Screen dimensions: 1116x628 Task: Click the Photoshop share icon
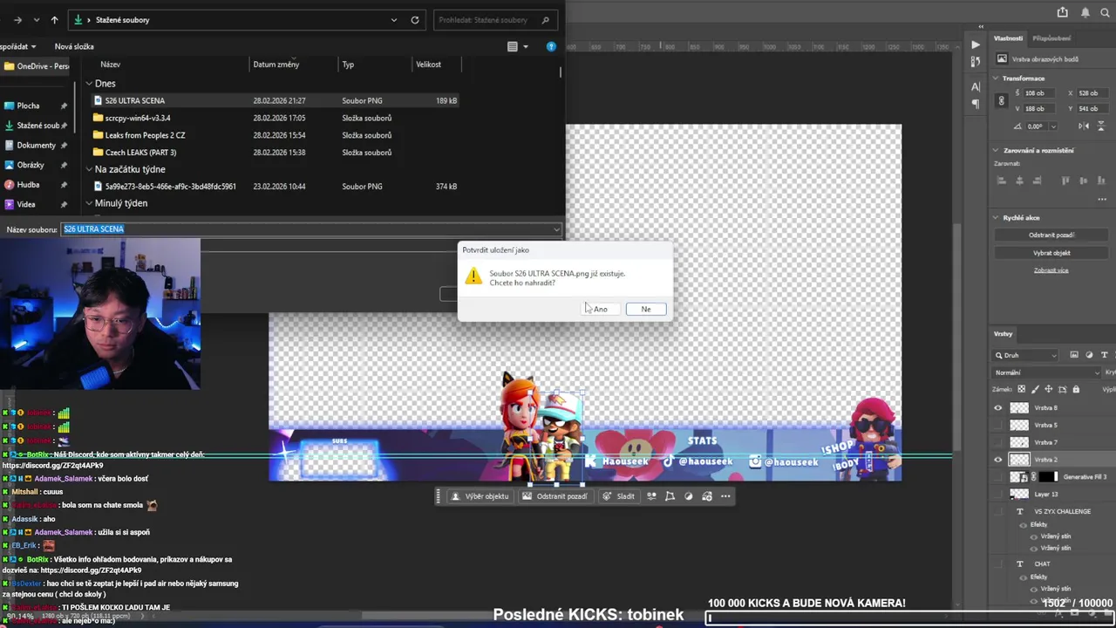pos(1062,12)
